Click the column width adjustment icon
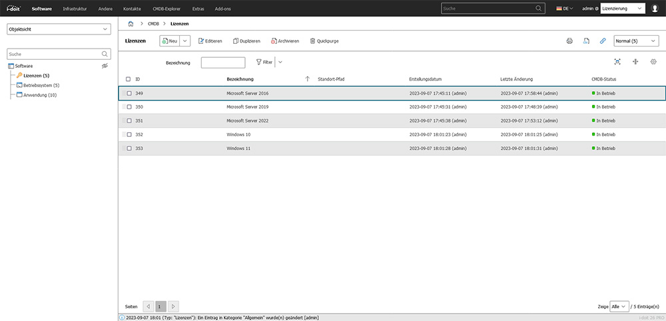The height and width of the screenshot is (321, 666). click(635, 62)
